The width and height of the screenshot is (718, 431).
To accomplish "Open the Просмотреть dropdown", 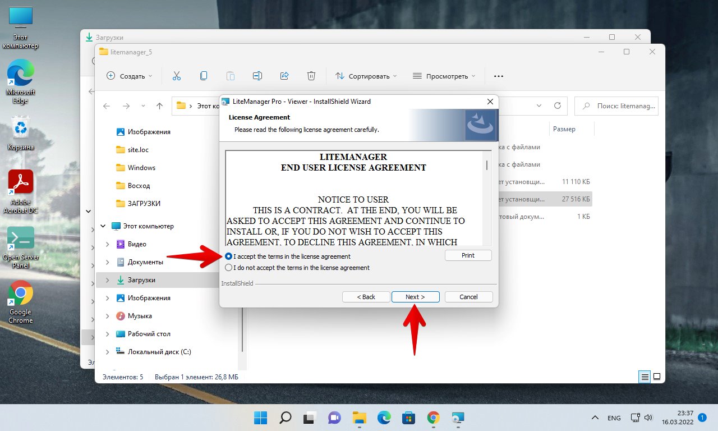I will pos(443,75).
